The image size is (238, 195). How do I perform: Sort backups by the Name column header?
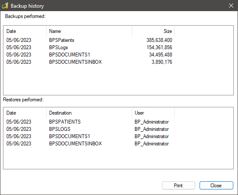point(89,31)
